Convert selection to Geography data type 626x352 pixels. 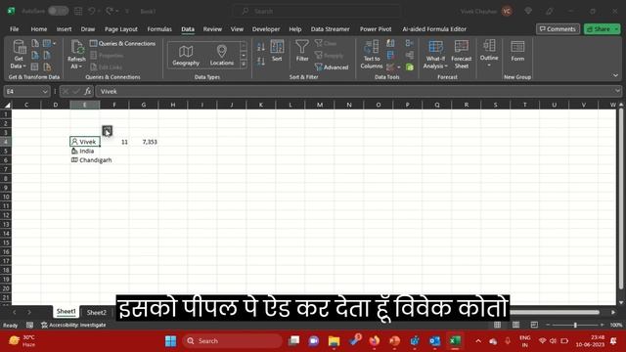point(186,55)
